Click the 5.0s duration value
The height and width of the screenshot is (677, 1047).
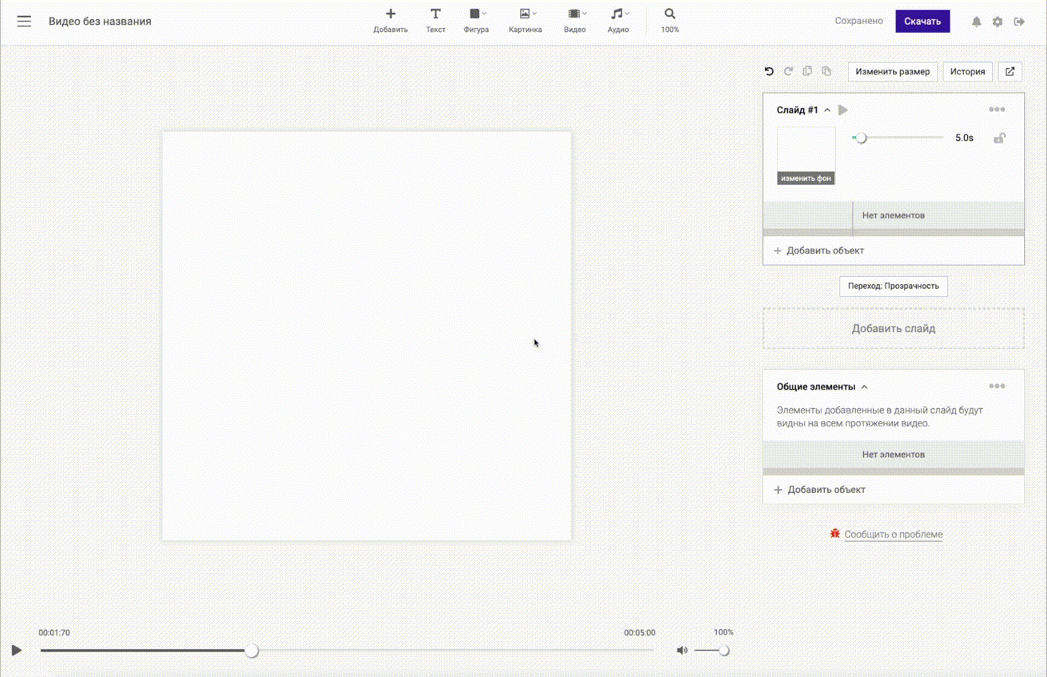click(964, 138)
